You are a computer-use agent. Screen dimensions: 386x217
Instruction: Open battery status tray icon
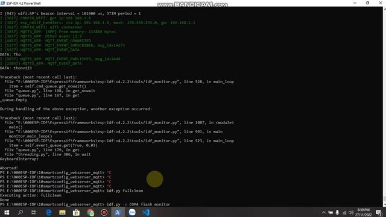(x=331, y=213)
